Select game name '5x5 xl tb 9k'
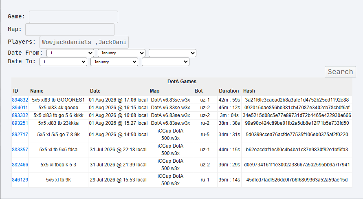This screenshot has width=363, height=199. (58, 180)
